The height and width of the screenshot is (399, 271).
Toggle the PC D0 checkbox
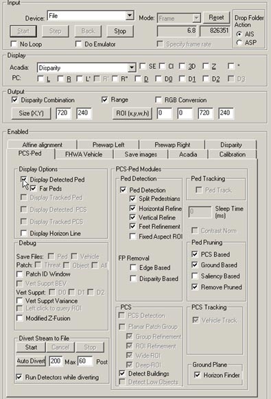(x=158, y=79)
